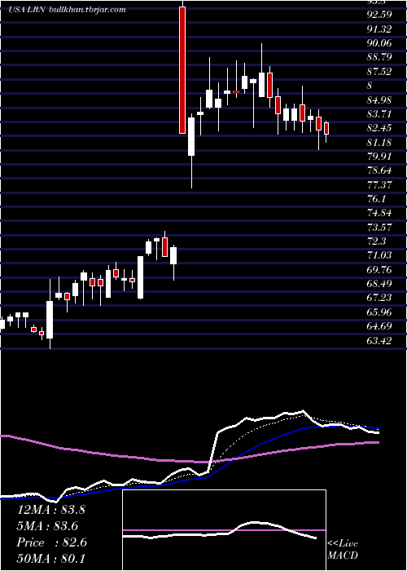Click the 67.23 price axis label

(380, 298)
